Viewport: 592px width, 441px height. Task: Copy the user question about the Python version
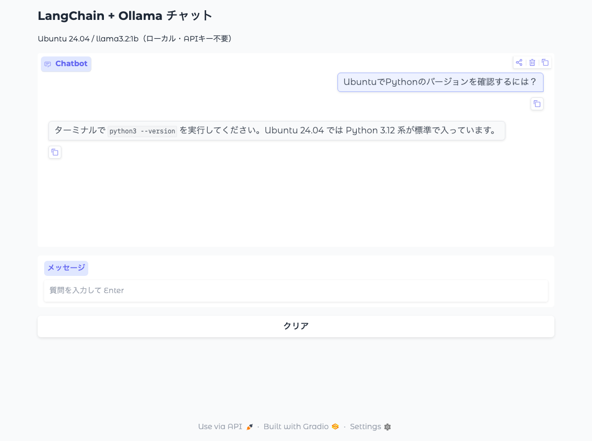click(x=537, y=104)
